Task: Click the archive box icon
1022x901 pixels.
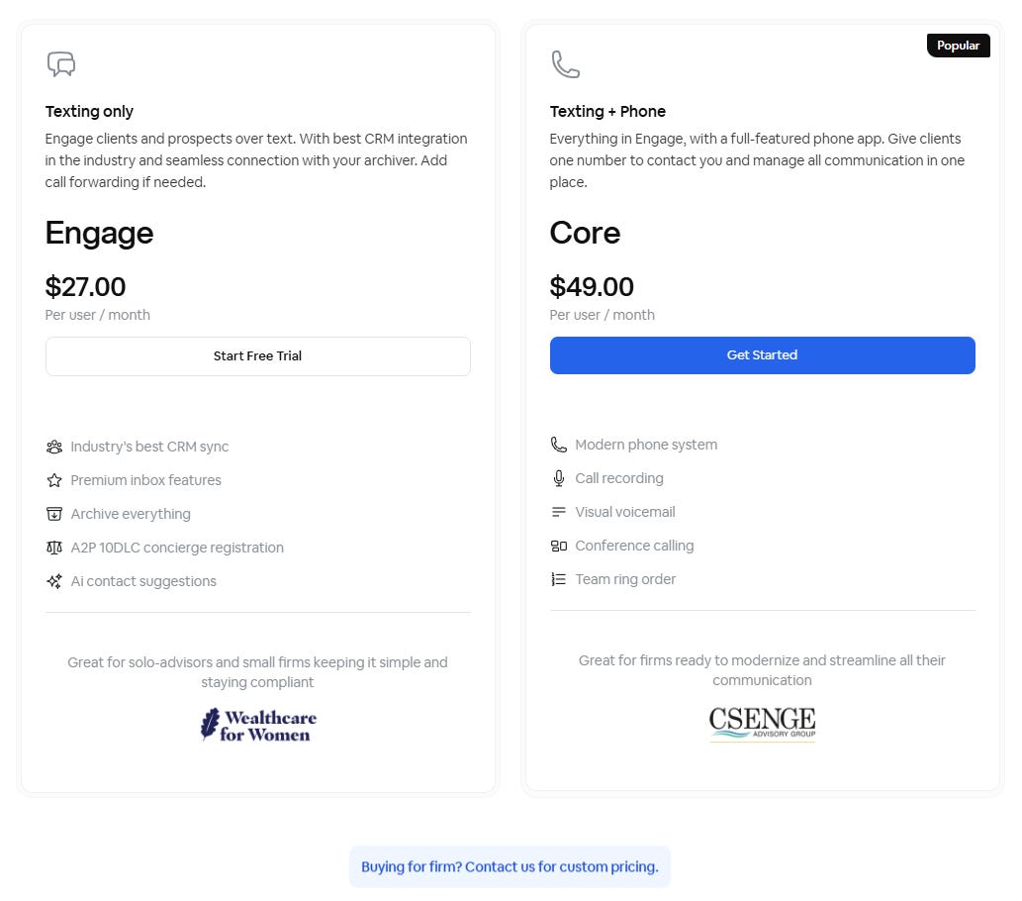Action: coord(54,514)
